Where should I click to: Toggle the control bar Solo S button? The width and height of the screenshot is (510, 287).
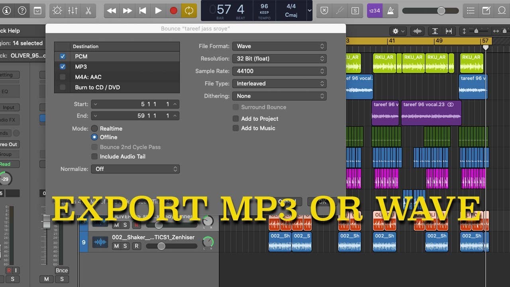355,11
